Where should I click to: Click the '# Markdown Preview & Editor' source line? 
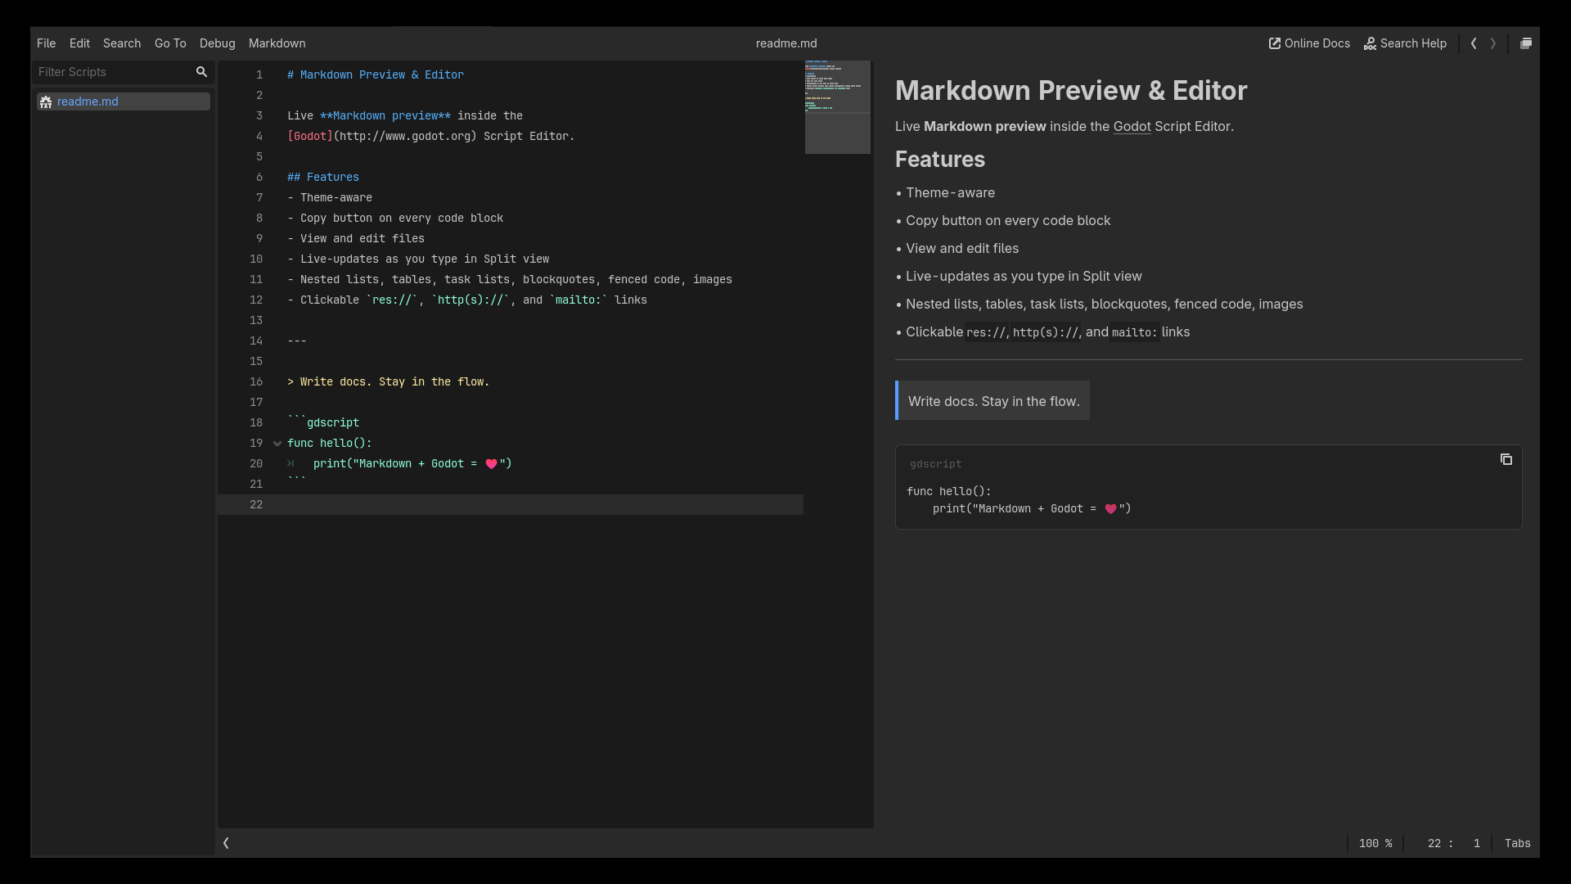[x=376, y=74]
